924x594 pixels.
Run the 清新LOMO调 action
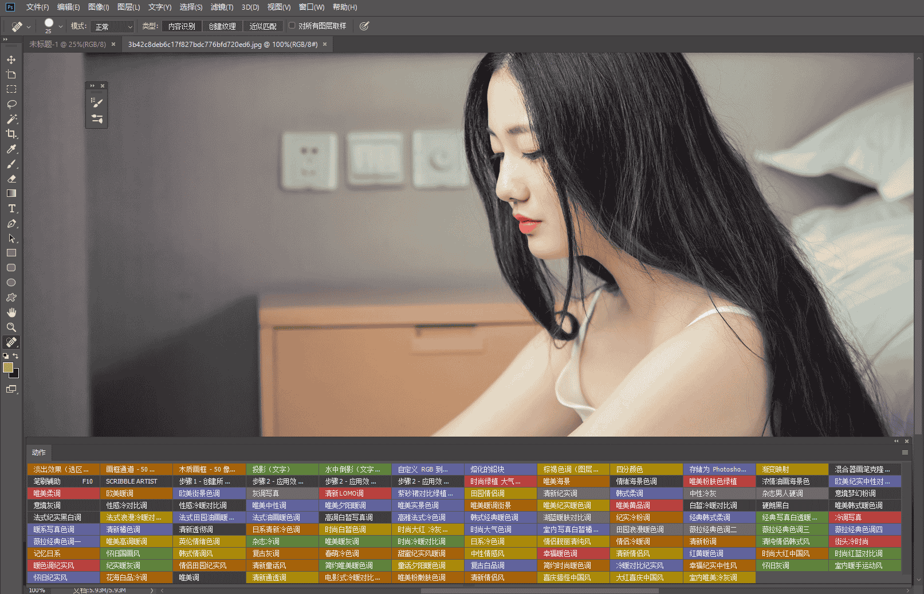point(355,493)
